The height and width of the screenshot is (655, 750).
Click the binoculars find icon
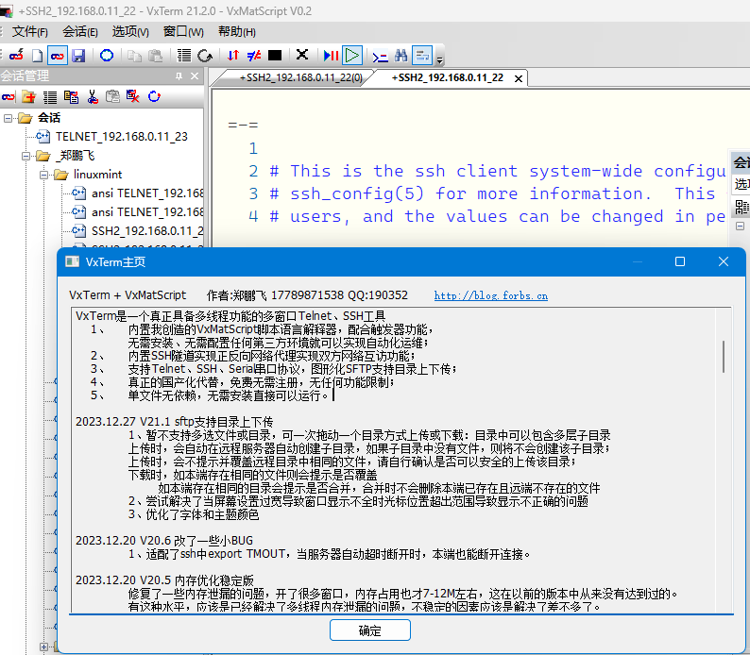pyautogui.click(x=401, y=56)
